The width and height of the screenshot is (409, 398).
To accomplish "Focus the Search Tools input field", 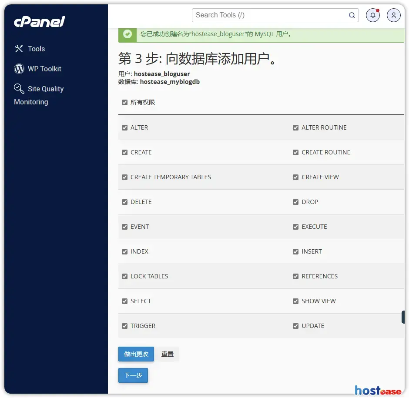I will (x=270, y=15).
